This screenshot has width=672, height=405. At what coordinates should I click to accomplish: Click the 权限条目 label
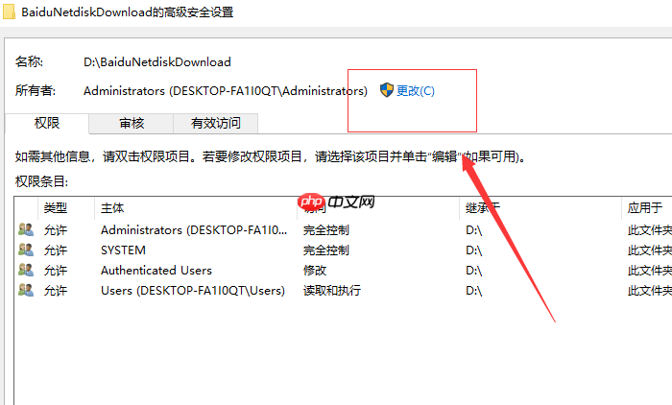click(41, 181)
